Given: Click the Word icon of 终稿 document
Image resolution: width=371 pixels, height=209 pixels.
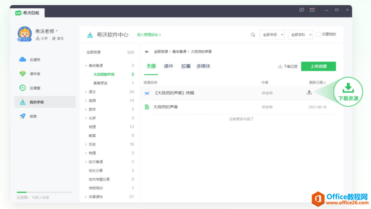Looking at the screenshot, I should pos(147,93).
